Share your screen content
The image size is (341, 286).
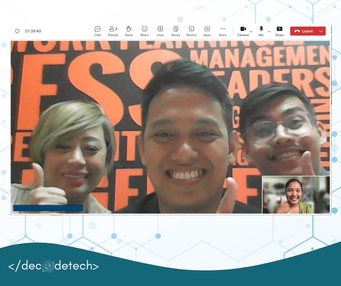coord(279,31)
